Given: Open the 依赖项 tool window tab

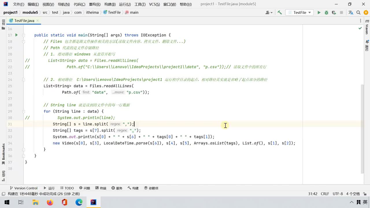Looking at the screenshot, I should (151, 188).
